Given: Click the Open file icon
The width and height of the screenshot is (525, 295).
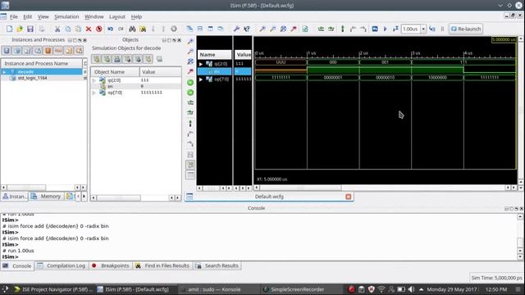Looking at the screenshot, I should [x=20, y=29].
